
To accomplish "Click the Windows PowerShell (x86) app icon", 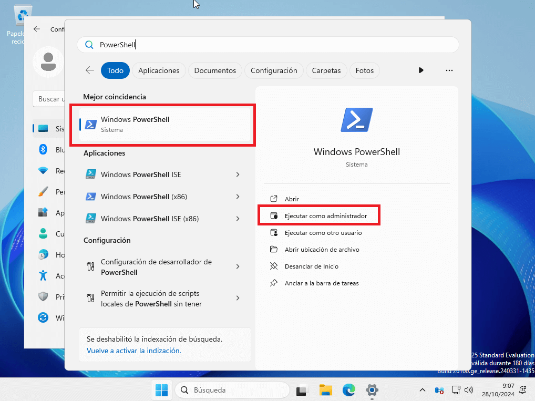I will pyautogui.click(x=90, y=197).
